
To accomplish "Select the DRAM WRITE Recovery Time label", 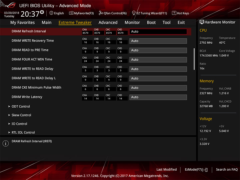I will [x=33, y=41].
